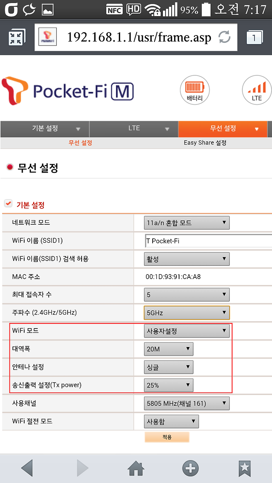Open bookmarks with the star icon

tap(245, 469)
